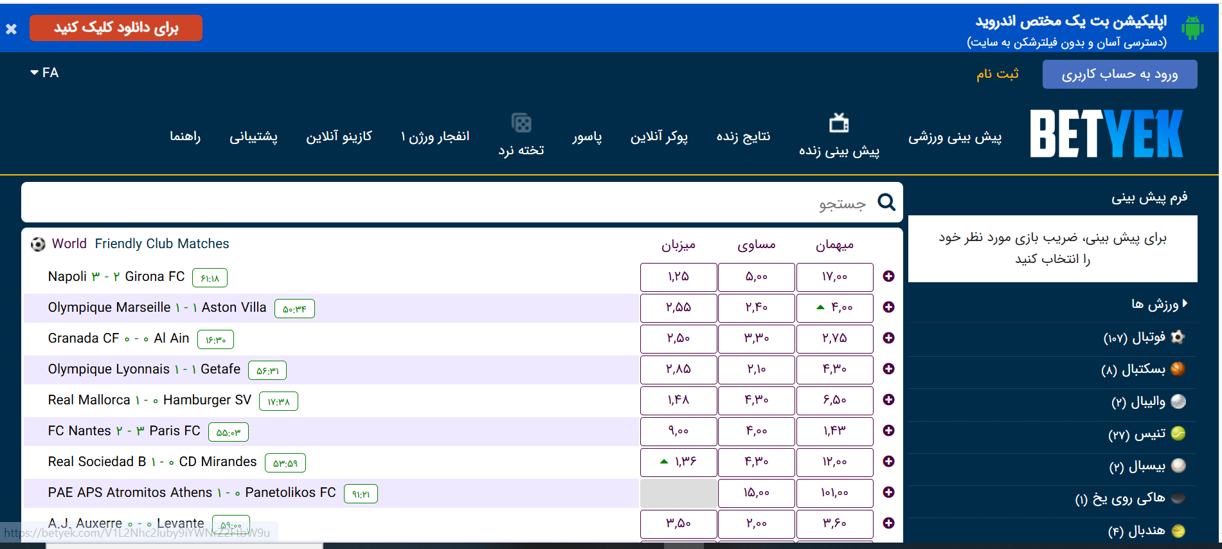Select home odds ۱,۳۶ for Real Sociedad B
Screen dimensions: 1222x549
(678, 462)
